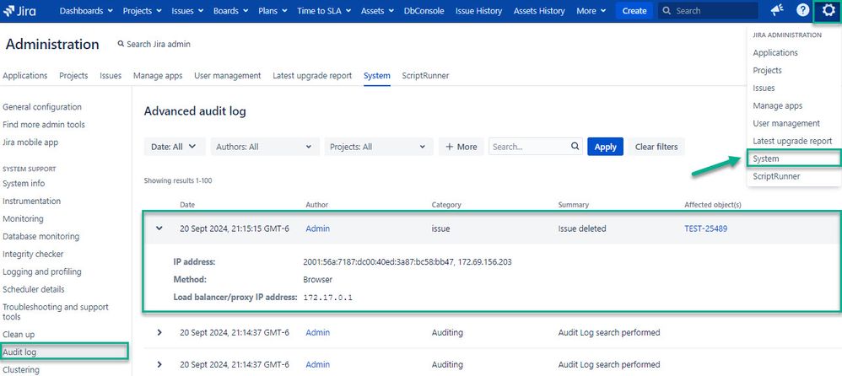Select the System admin tab
The width and height of the screenshot is (842, 376).
pyautogui.click(x=377, y=76)
